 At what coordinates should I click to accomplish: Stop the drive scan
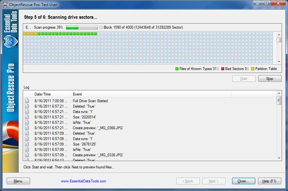pos(270,79)
